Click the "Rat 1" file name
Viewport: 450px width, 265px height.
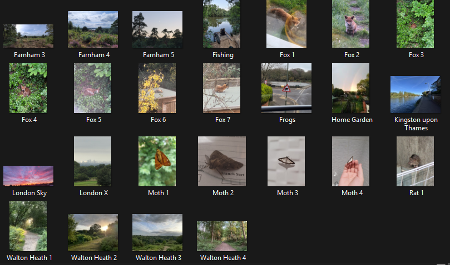coord(417,193)
